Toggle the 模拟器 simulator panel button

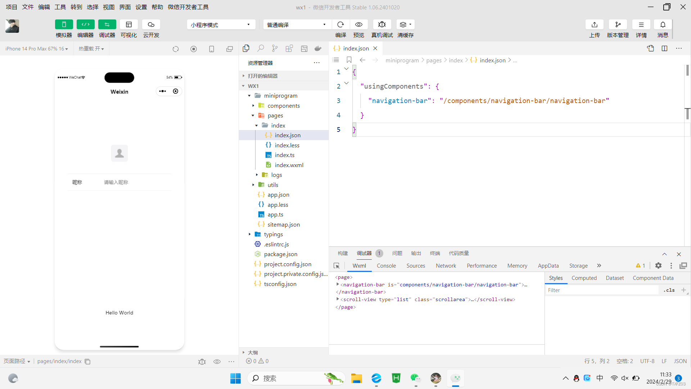pyautogui.click(x=64, y=24)
